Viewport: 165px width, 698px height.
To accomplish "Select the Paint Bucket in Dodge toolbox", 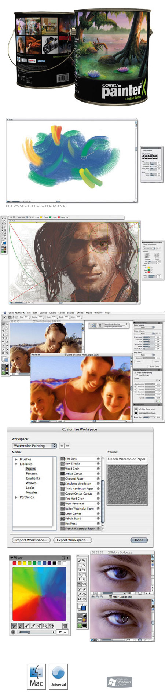I will point(84,594).
